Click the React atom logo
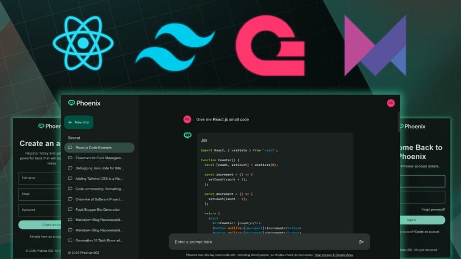Screen dimensions: 461x259 tap(83, 43)
